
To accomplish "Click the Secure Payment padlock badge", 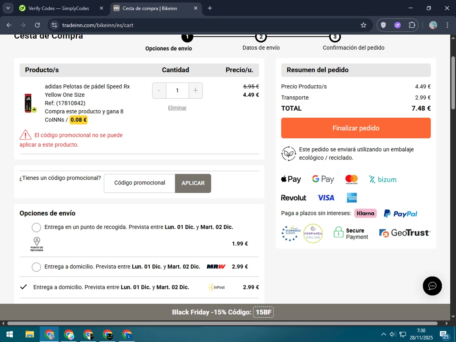I will click(x=351, y=233).
